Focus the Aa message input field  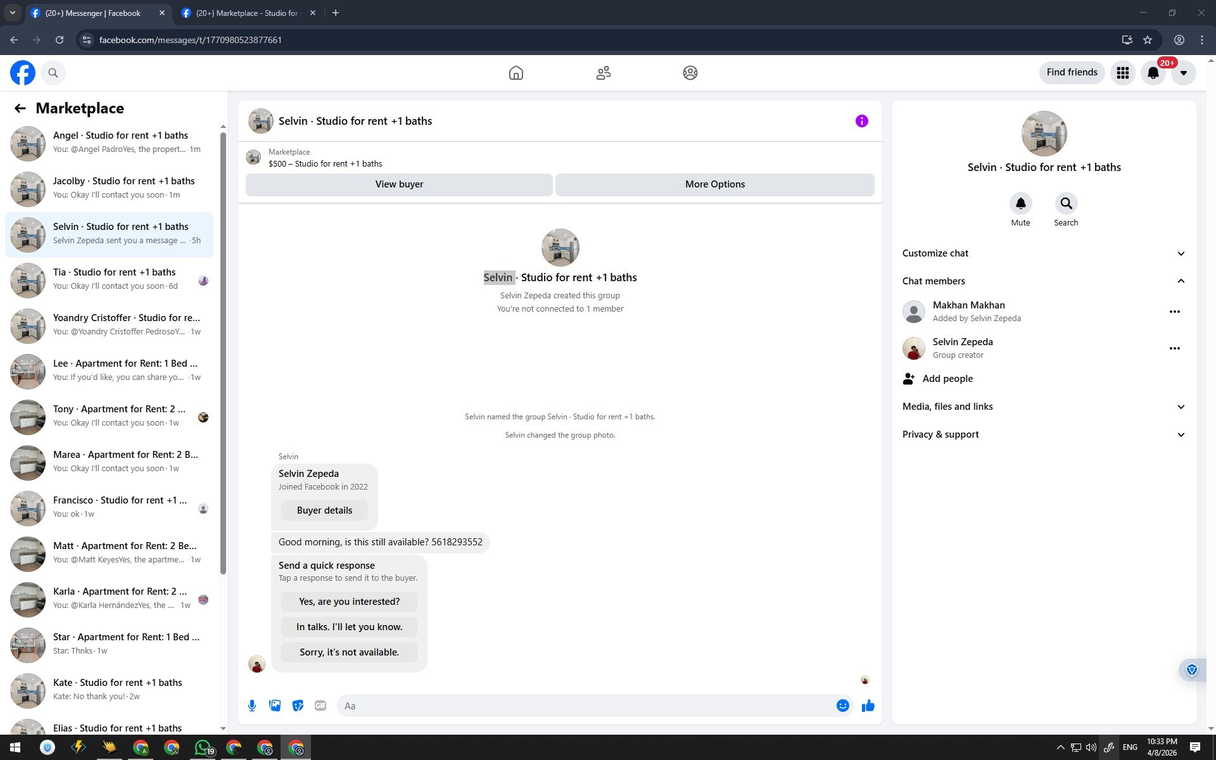(586, 706)
